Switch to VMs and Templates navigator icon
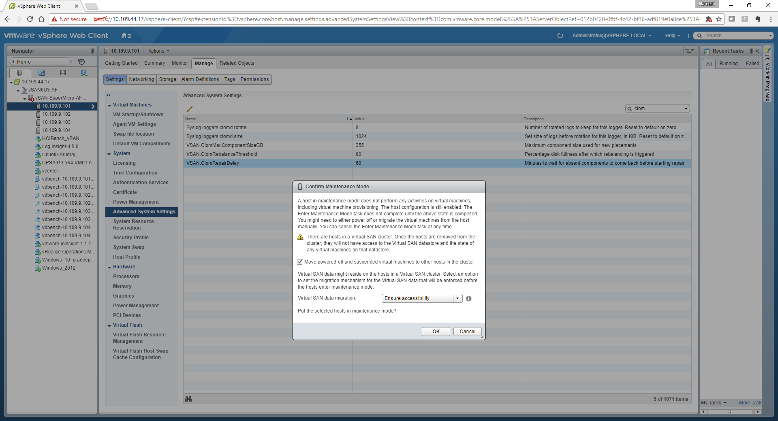The height and width of the screenshot is (421, 778). [x=41, y=73]
